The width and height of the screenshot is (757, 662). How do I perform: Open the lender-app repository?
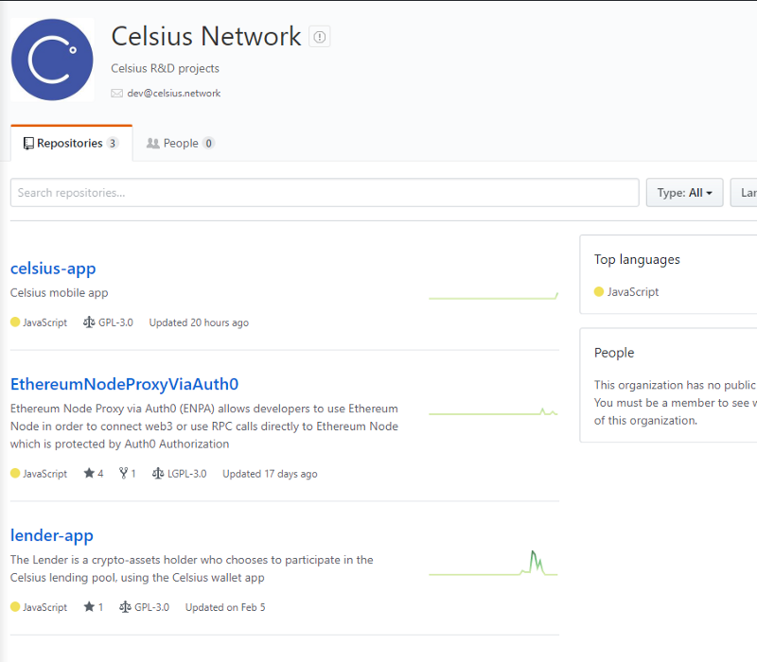[x=52, y=536]
